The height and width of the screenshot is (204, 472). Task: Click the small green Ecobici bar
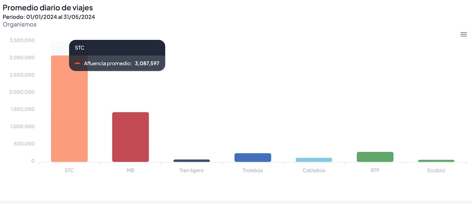click(x=436, y=161)
